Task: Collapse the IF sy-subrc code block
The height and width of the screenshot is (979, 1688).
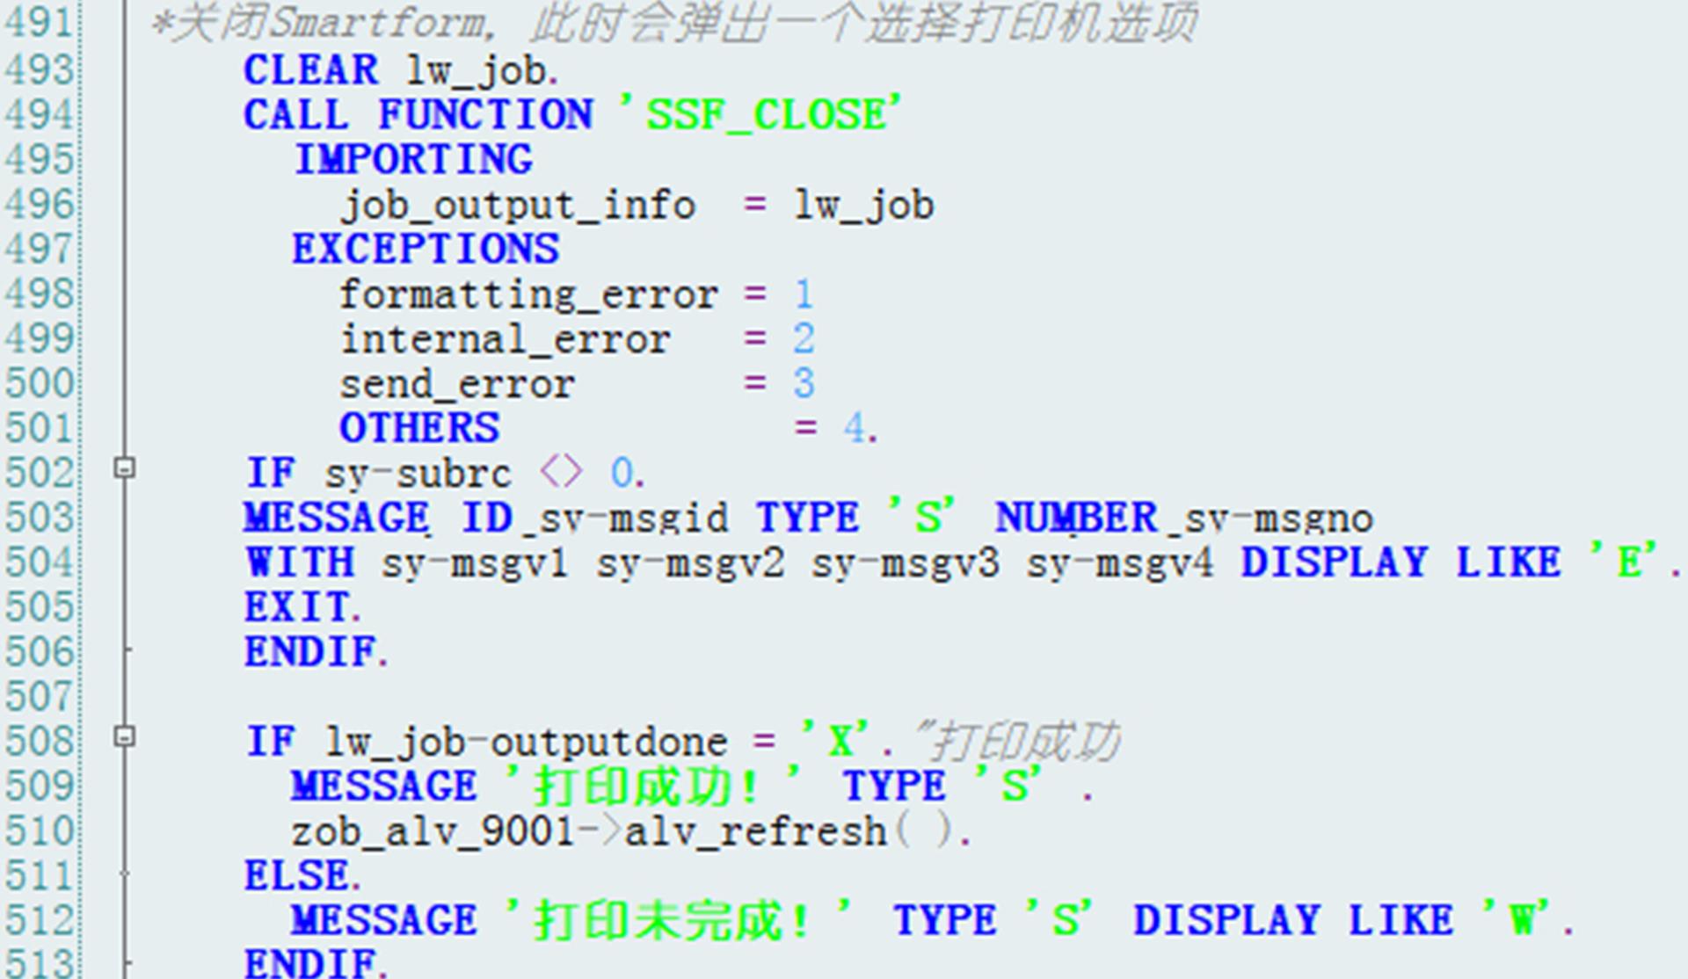Action: click(x=125, y=468)
